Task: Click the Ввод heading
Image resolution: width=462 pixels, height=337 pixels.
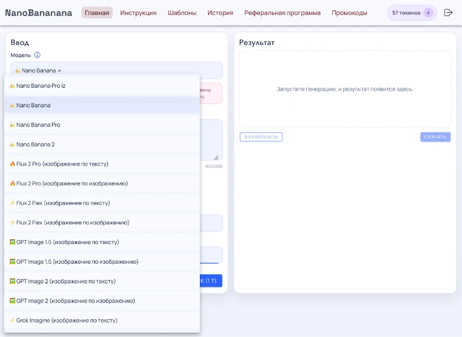Action: click(20, 43)
